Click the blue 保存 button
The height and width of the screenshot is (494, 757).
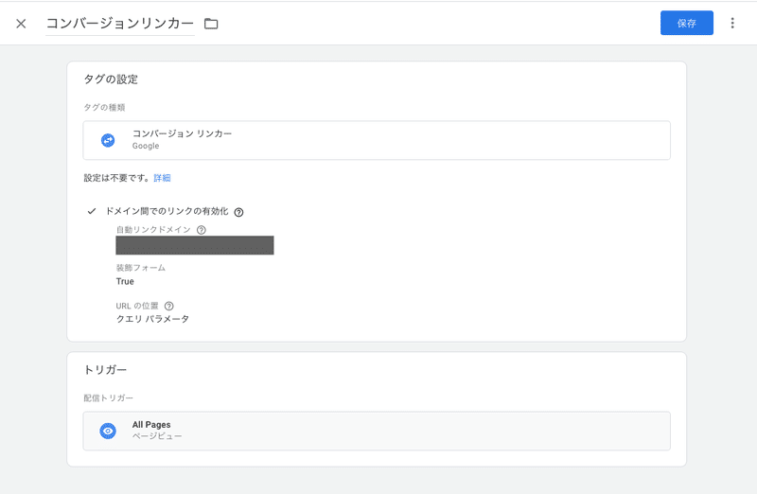(x=686, y=24)
